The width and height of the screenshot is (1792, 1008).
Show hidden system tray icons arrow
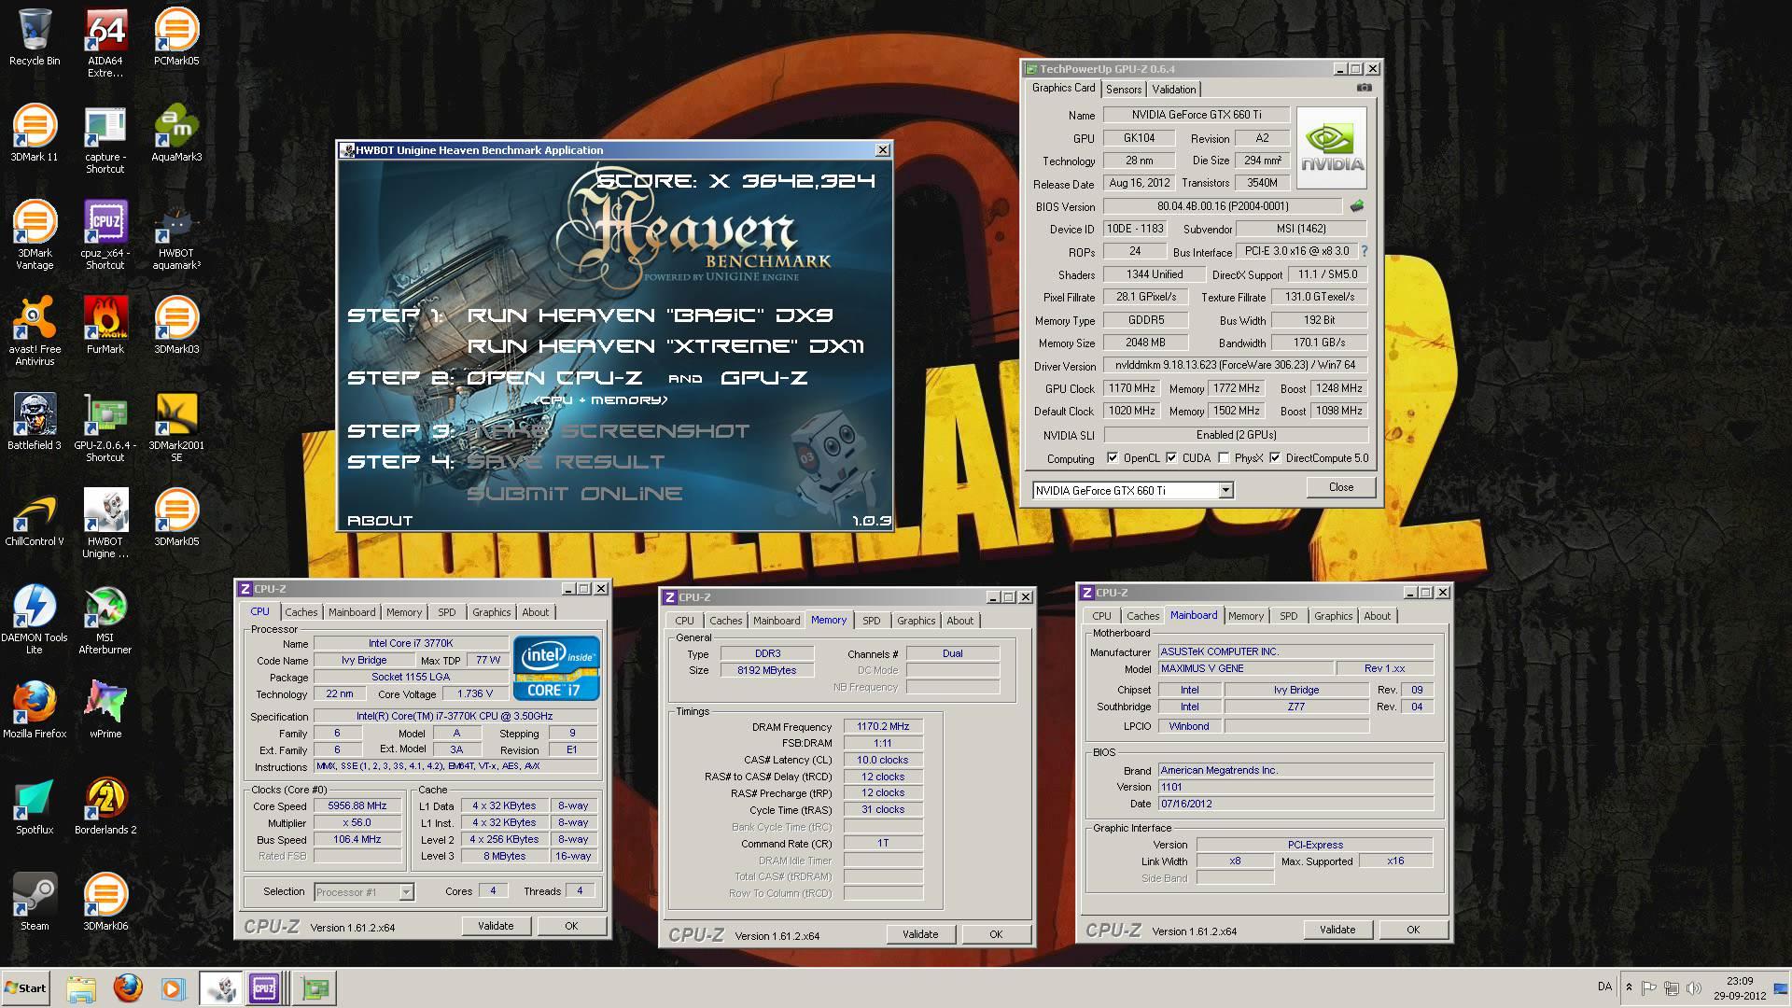(x=1629, y=987)
